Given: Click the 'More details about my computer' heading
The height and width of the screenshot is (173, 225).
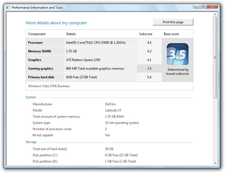Looking at the screenshot, I should pos(56,23).
